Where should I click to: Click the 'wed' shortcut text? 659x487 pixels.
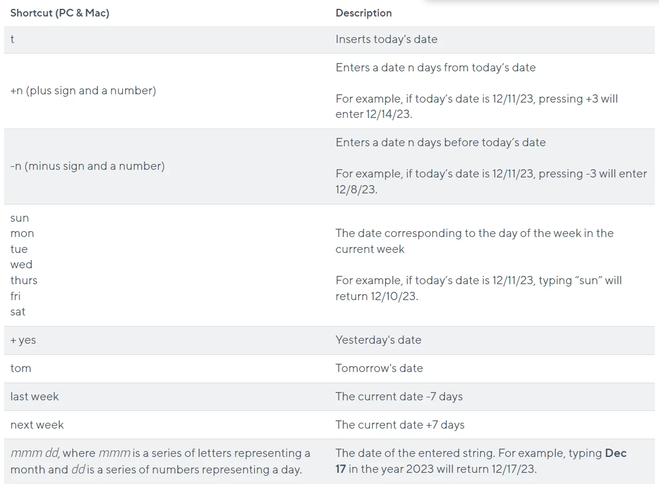click(21, 265)
